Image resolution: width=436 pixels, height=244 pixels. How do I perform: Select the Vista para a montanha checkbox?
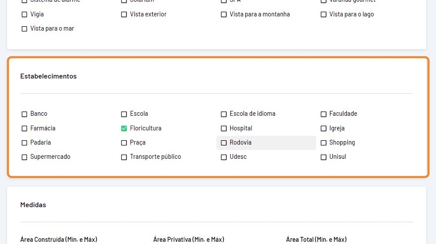pyautogui.click(x=224, y=15)
